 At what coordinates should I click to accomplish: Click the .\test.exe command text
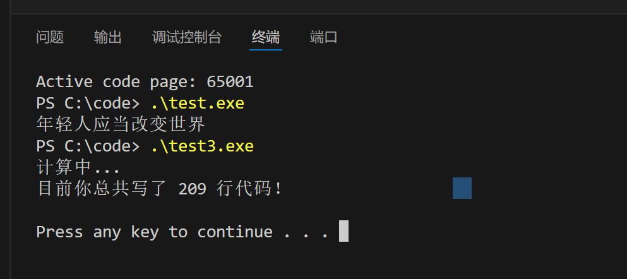[x=198, y=104]
